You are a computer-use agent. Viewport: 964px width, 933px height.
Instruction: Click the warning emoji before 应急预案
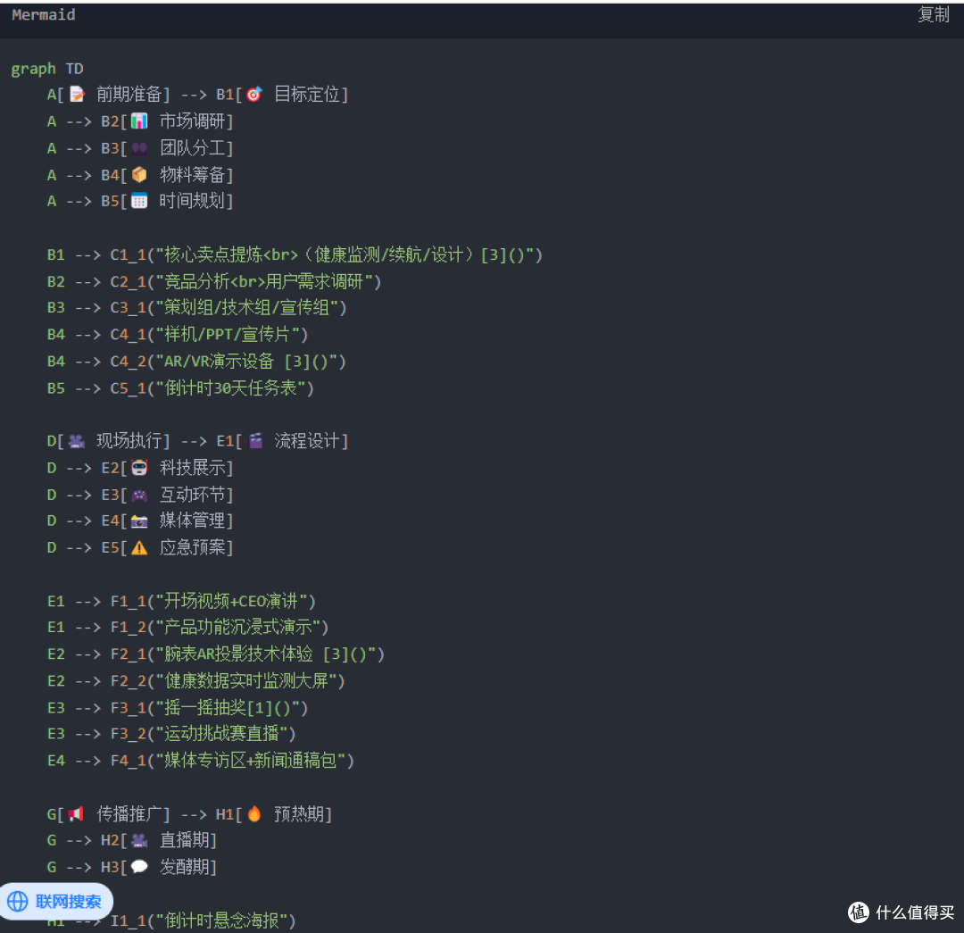click(x=139, y=547)
